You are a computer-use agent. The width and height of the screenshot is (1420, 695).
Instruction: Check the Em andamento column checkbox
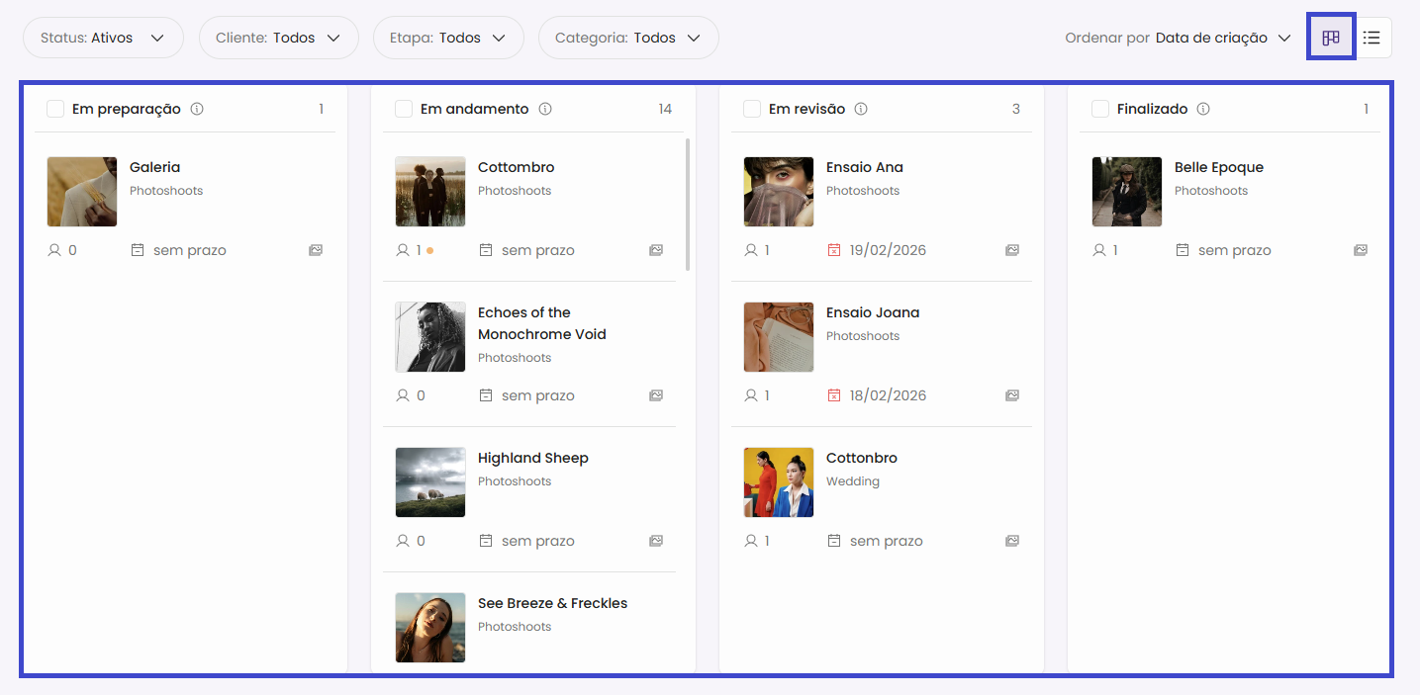[404, 109]
